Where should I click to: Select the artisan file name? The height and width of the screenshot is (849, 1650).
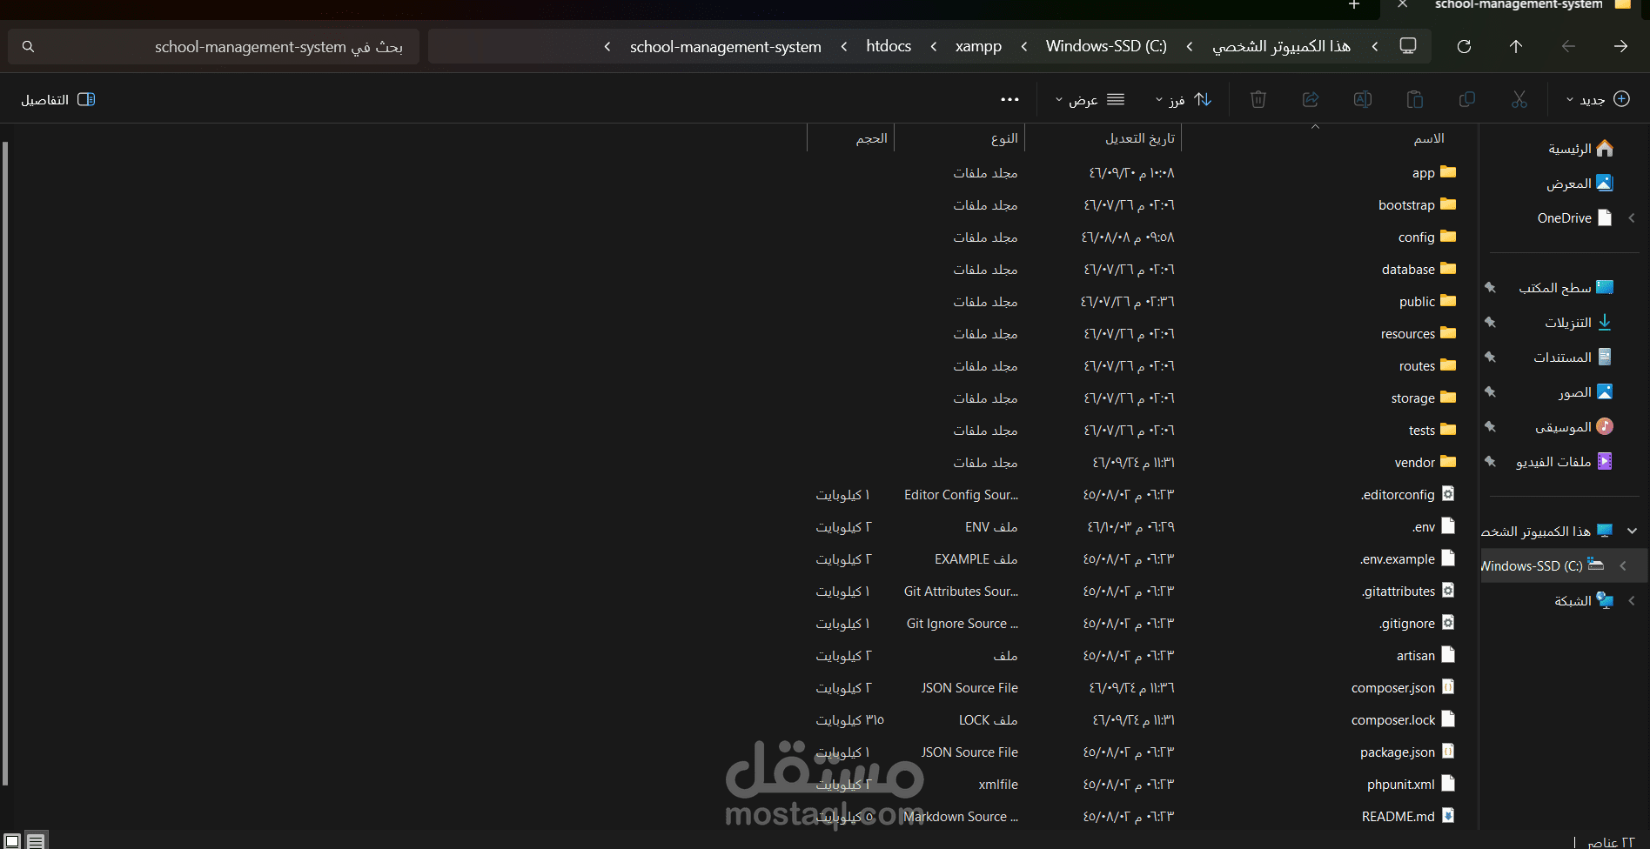(1416, 656)
